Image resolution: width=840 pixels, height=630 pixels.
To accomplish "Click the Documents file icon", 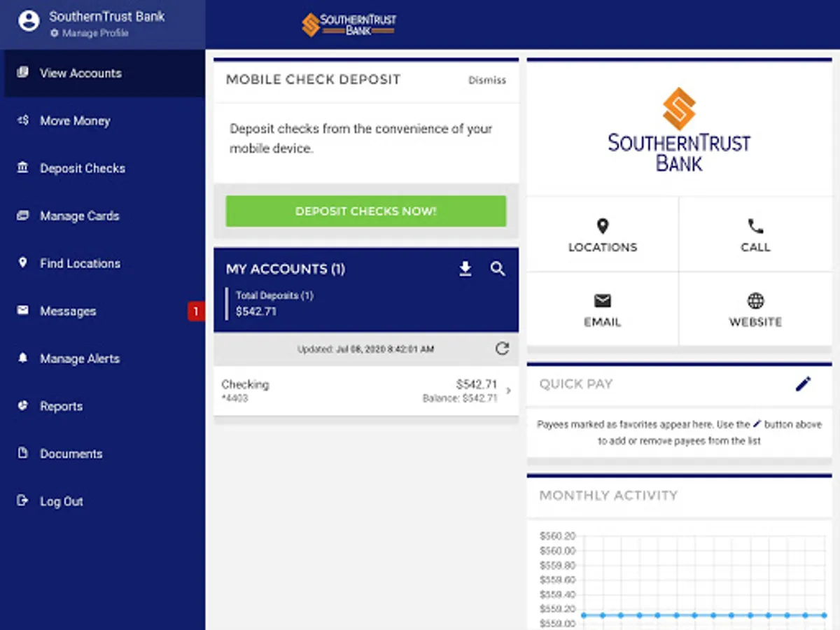I will (23, 453).
